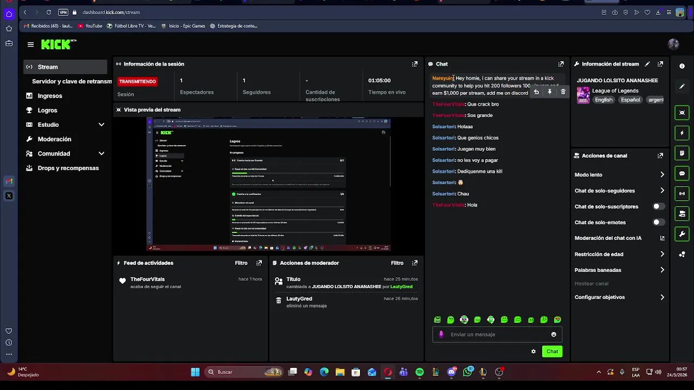
Task: Open Restricción de edad options arrow
Action: [x=662, y=254]
